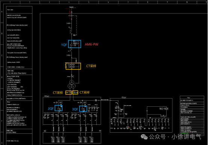Select the three-winding transformer symbol
The image size is (208, 145).
click(x=71, y=85)
